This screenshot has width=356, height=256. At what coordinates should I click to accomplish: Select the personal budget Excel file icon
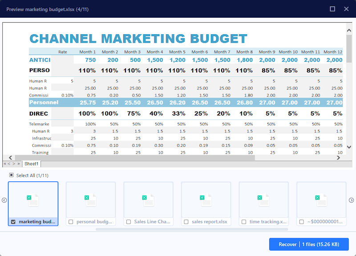91,200
